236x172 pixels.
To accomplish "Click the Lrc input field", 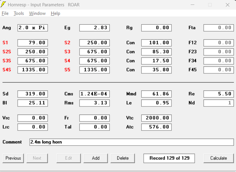I will (33, 127).
